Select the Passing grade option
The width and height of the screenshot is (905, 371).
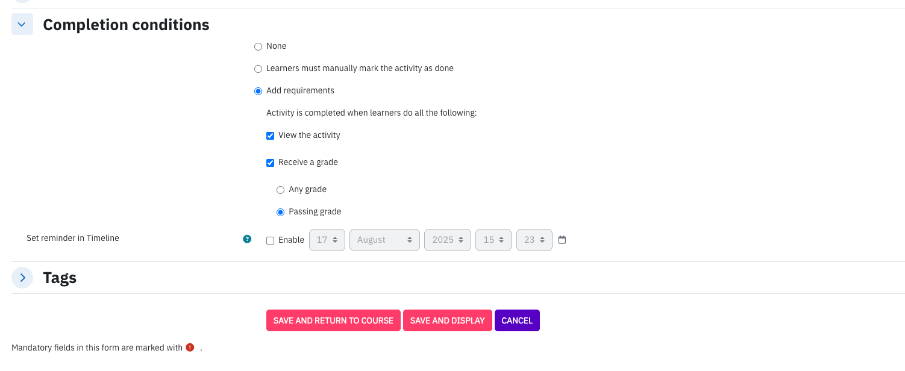point(280,212)
